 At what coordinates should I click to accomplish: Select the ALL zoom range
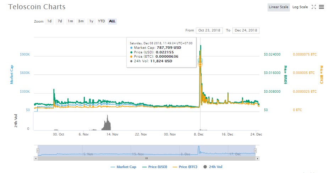112,21
